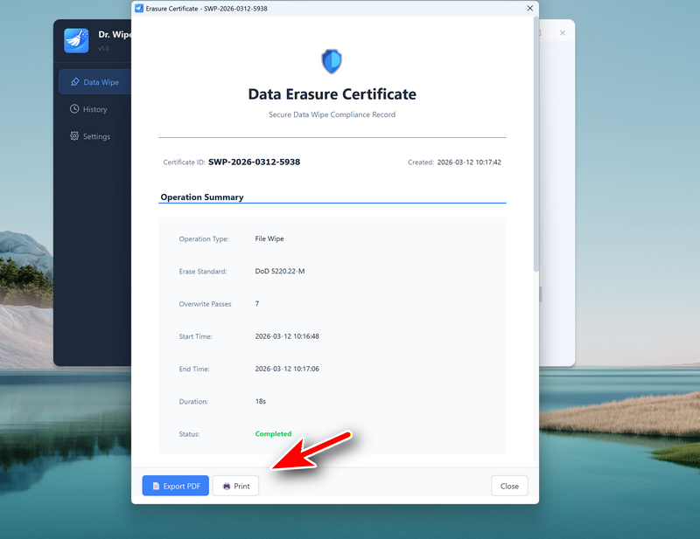
Task: Print the erasure certificate
Action: pyautogui.click(x=235, y=486)
